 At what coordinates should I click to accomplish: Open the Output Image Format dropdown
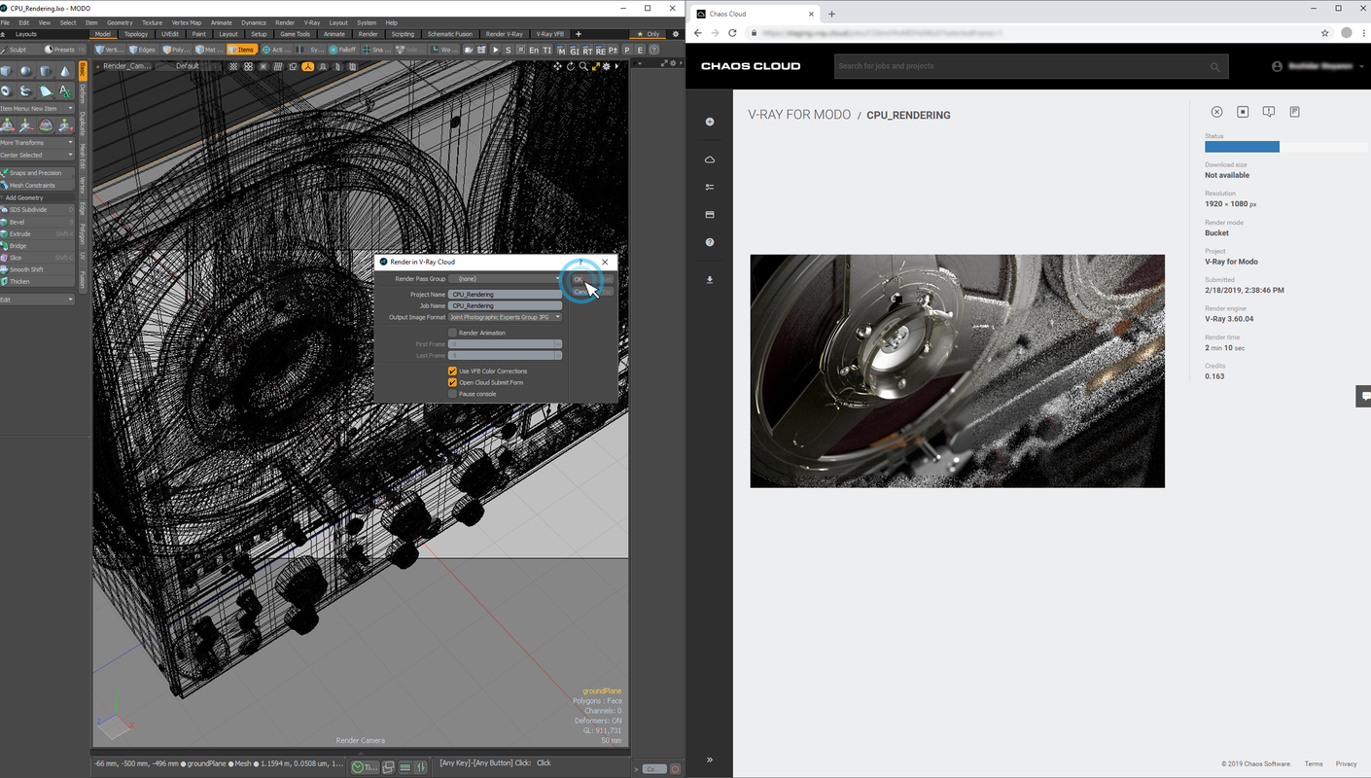pos(504,317)
